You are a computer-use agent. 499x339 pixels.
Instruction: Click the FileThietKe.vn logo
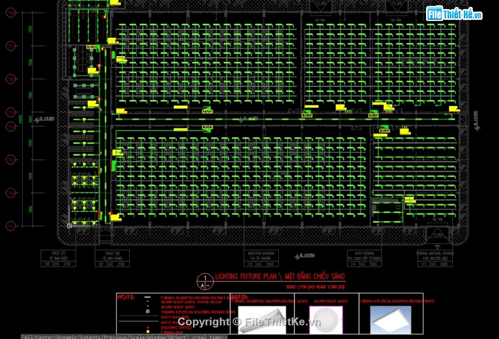click(x=454, y=14)
